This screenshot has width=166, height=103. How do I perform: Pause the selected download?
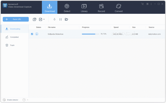(x=60, y=19)
